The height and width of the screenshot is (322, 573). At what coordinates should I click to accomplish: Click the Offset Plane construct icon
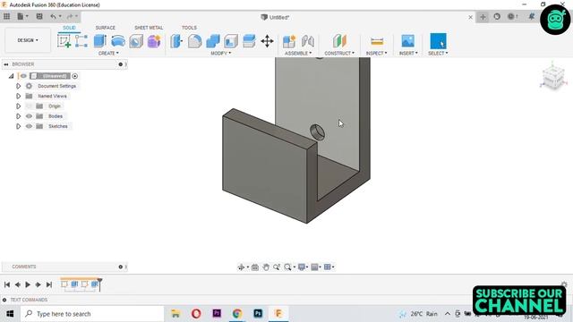[339, 41]
